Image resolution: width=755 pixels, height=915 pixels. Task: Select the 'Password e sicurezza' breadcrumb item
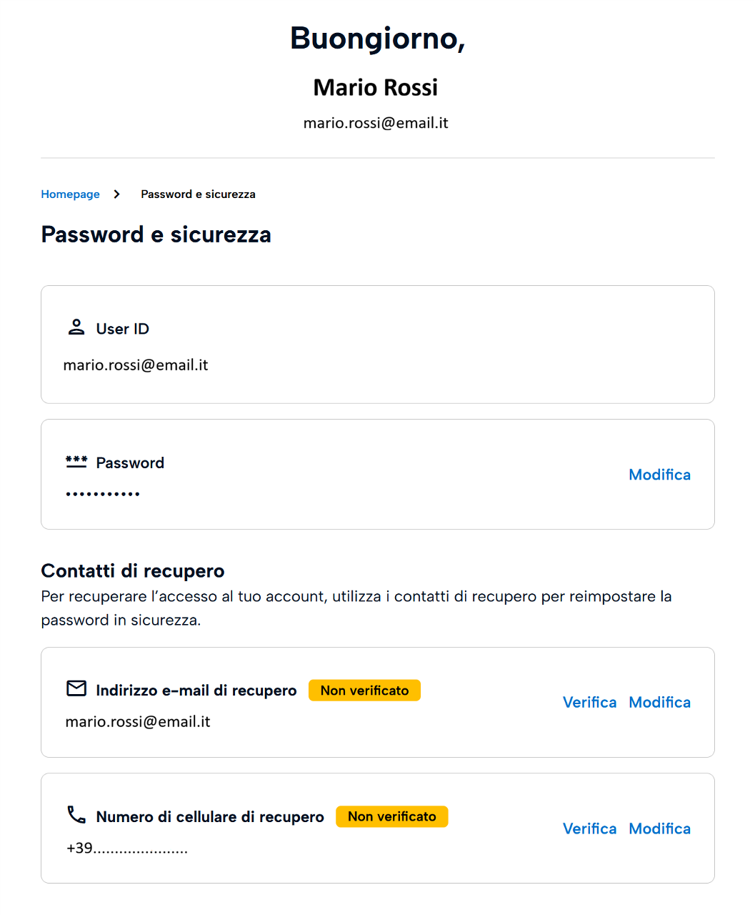(198, 194)
